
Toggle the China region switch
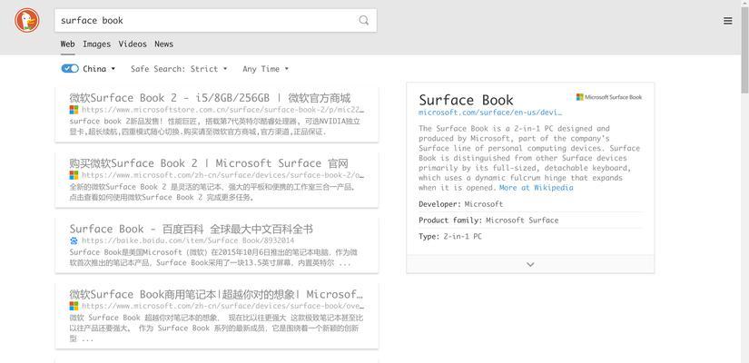tap(70, 69)
